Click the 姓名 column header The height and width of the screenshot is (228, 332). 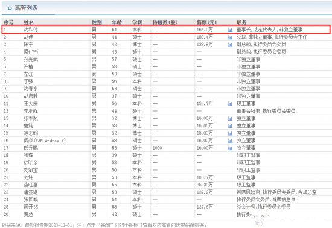tap(28, 22)
